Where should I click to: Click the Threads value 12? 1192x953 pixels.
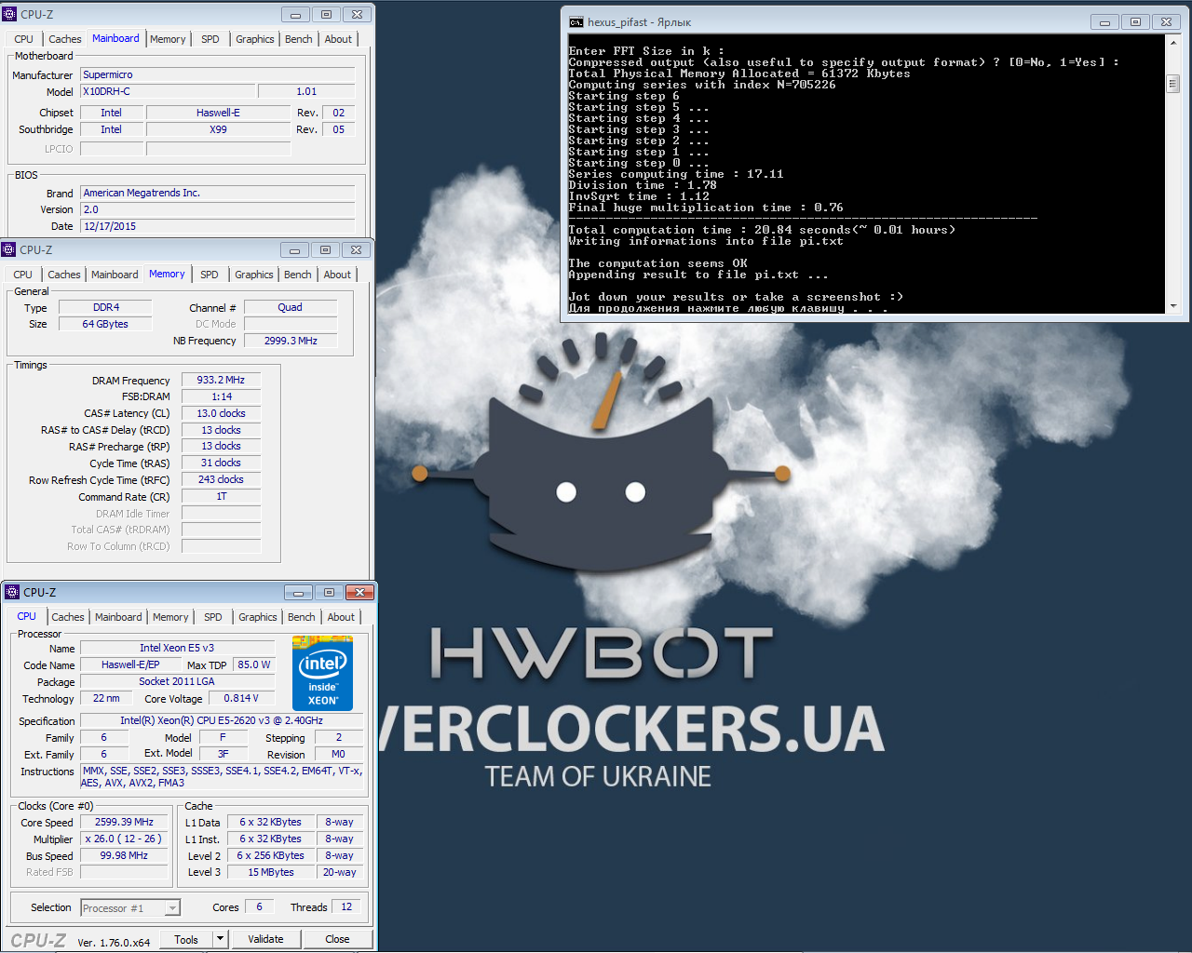(346, 906)
